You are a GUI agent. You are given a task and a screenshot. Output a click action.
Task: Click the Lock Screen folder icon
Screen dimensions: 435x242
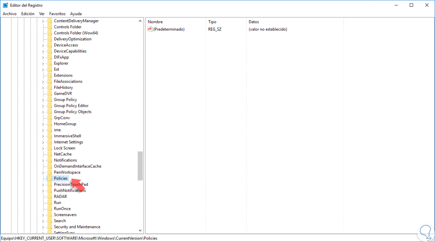[50, 148]
